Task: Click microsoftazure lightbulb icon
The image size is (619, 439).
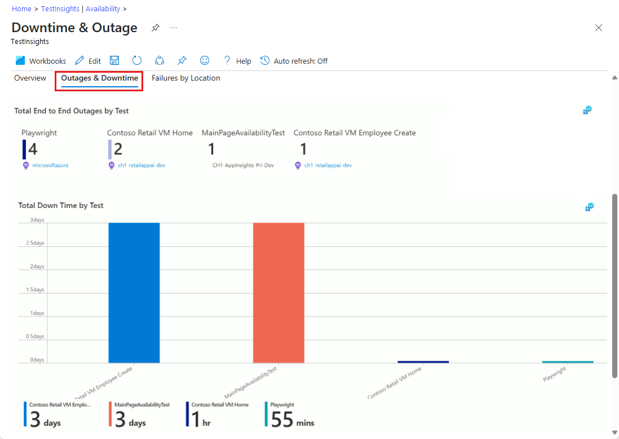Action: click(26, 166)
